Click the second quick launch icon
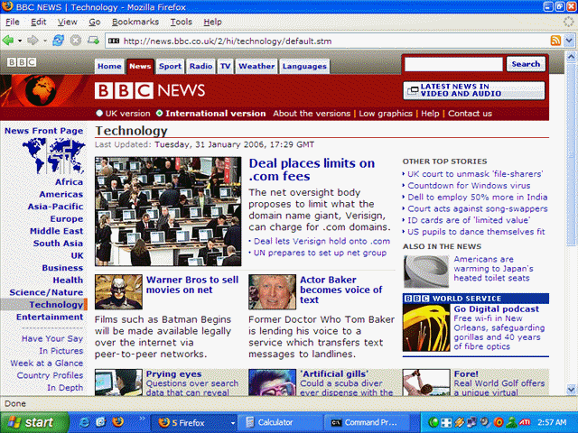The image size is (578, 433). [x=101, y=422]
